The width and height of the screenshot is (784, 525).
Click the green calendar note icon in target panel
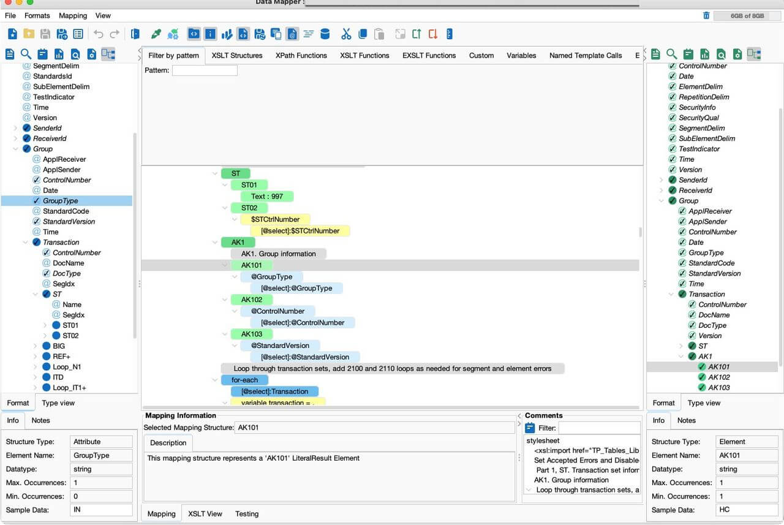pos(688,54)
